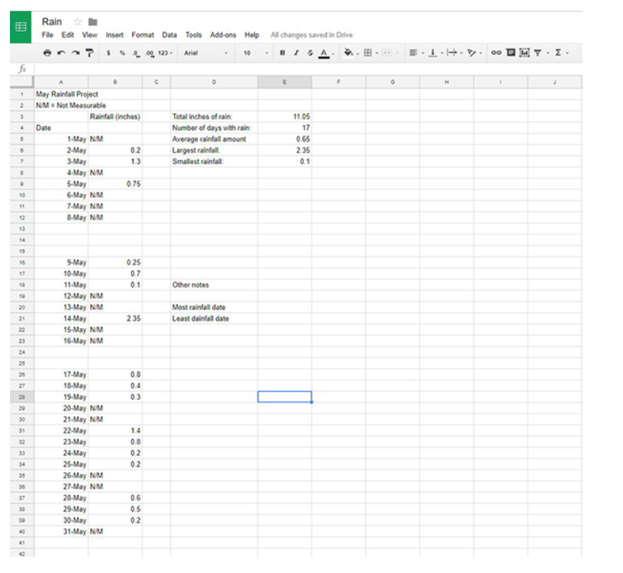This screenshot has height=573, width=623.
Task: Click the 14-May date cell
Action: (x=61, y=318)
